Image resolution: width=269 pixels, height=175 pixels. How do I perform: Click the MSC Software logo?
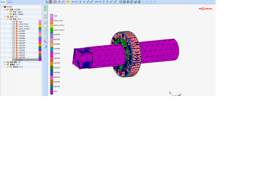pos(206,9)
